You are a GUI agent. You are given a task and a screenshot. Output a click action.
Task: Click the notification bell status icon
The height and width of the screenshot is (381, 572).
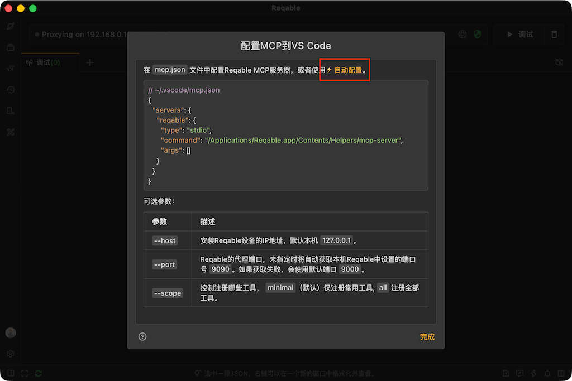tap(547, 373)
